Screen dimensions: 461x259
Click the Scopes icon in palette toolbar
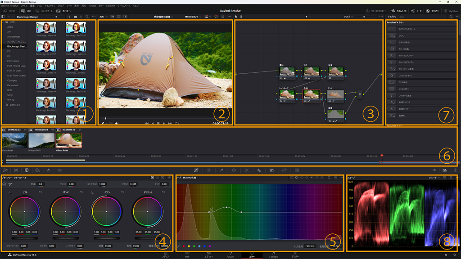click(444, 170)
